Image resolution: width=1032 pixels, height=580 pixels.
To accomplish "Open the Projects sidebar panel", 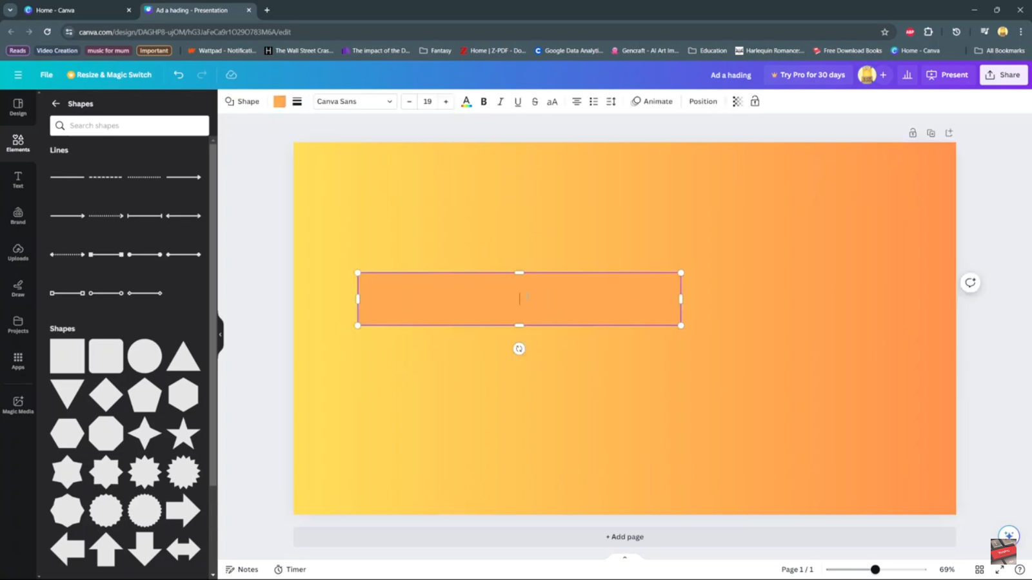I will tap(18, 324).
